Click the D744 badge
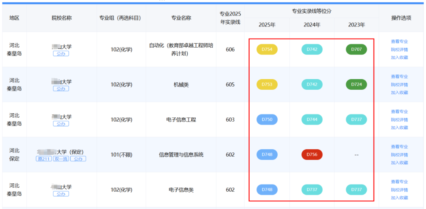The image size is (426, 209). point(312,120)
